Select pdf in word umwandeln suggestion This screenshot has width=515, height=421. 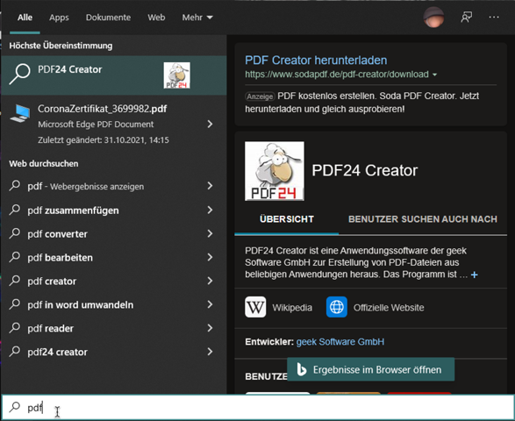coord(114,304)
